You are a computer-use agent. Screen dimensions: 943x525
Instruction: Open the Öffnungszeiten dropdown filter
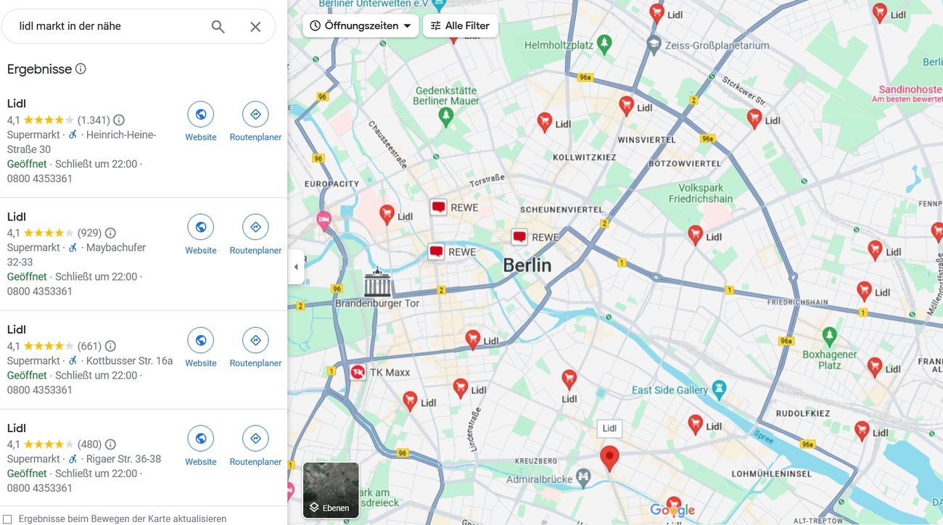361,25
